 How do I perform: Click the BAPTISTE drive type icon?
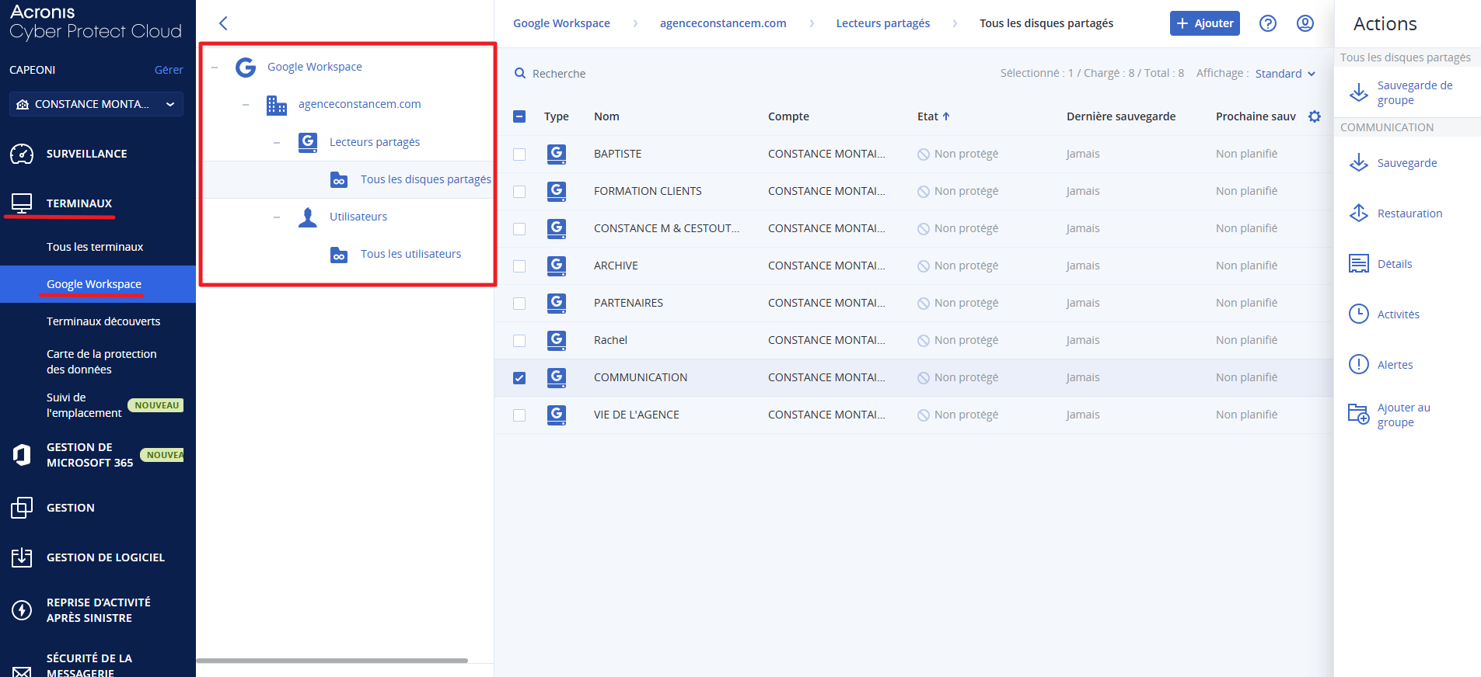[x=557, y=154]
